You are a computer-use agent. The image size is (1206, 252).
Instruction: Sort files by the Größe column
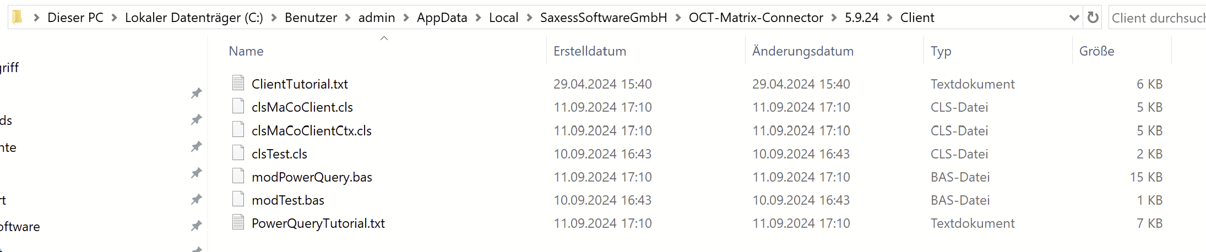(1096, 51)
